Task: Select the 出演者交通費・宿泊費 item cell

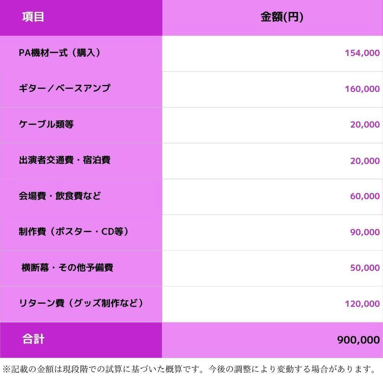Action: (x=64, y=160)
